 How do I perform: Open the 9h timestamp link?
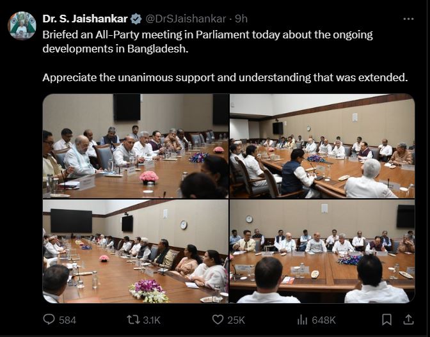[x=241, y=19]
